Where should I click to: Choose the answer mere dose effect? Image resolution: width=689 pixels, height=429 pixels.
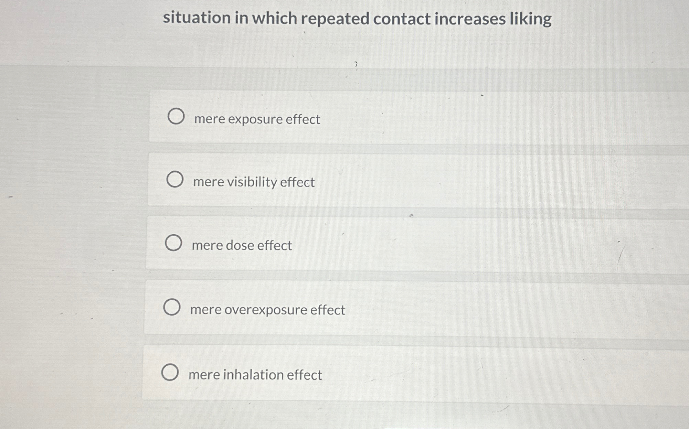coord(241,245)
